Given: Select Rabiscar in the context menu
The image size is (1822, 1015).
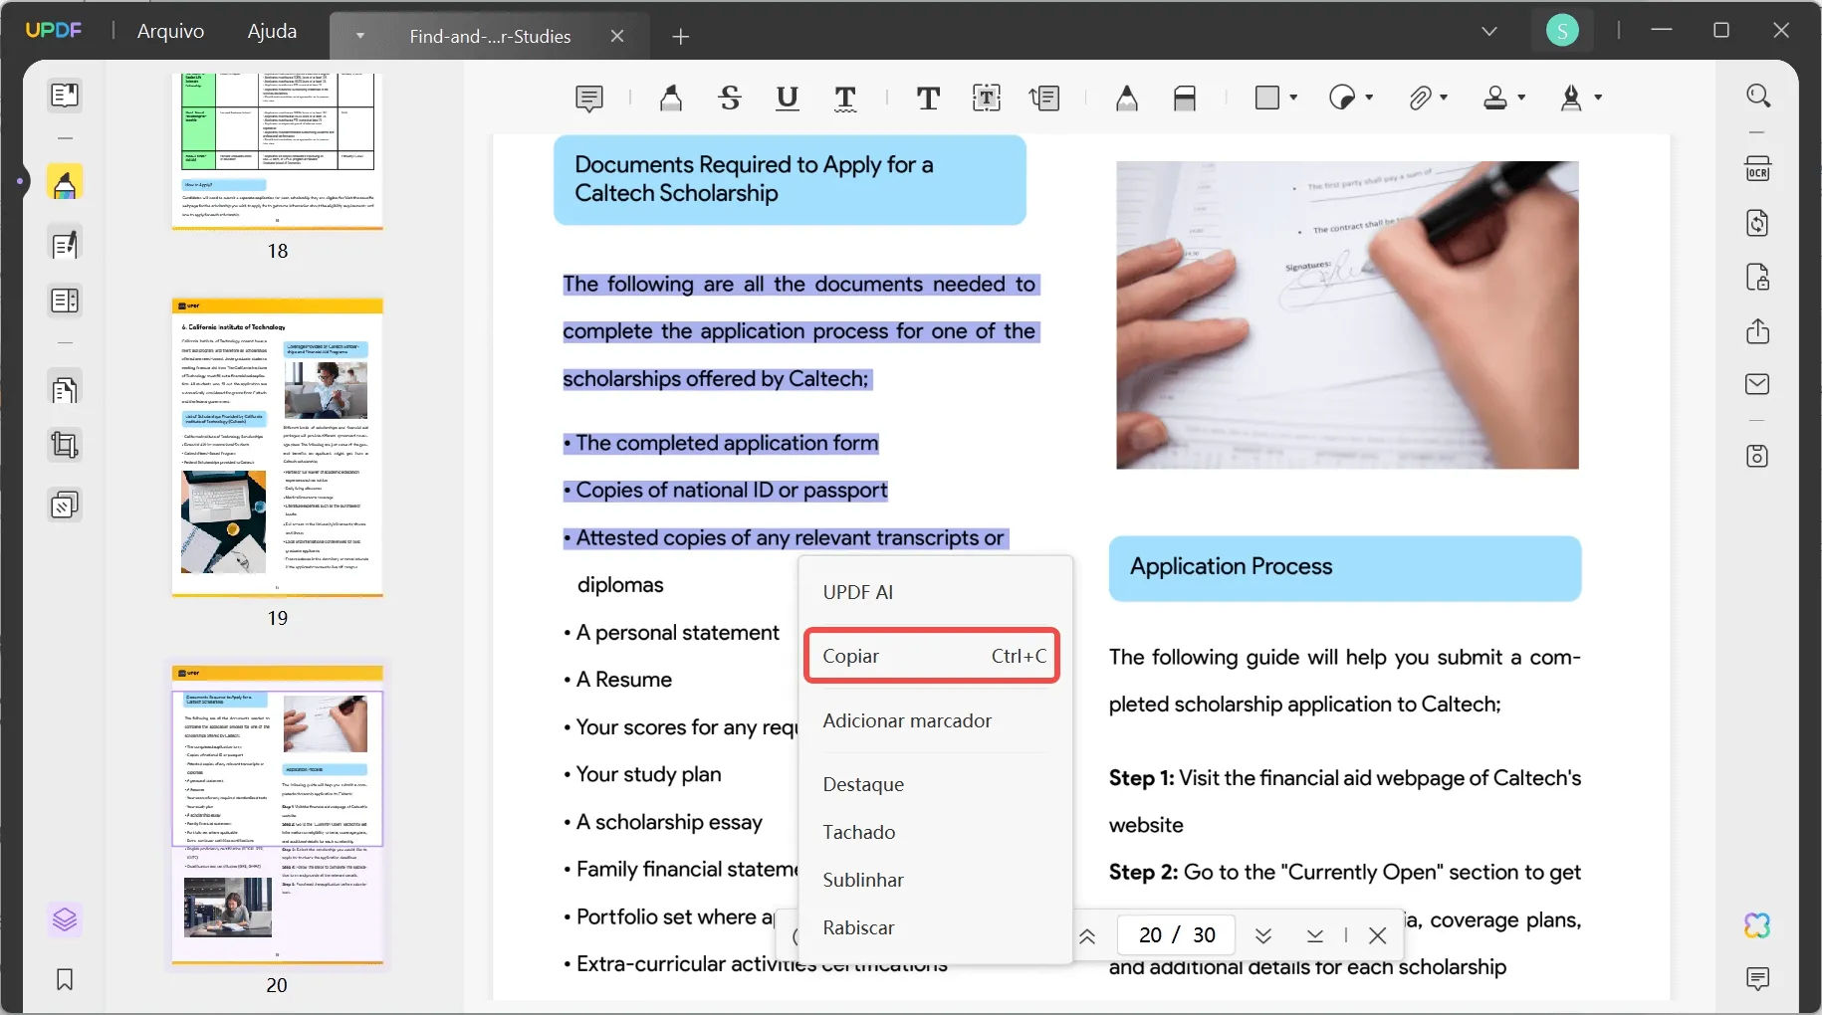Looking at the screenshot, I should (x=934, y=927).
